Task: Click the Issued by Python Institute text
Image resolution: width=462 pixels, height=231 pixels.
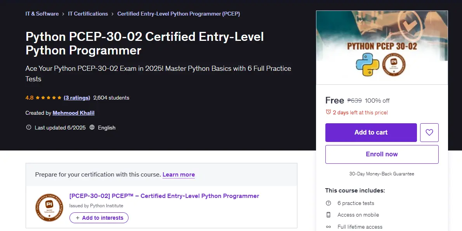Action: (96, 206)
